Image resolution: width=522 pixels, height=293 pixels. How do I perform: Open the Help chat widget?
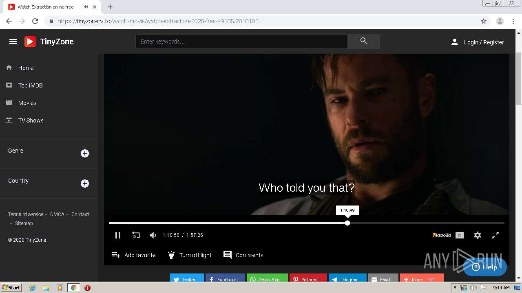click(x=485, y=267)
